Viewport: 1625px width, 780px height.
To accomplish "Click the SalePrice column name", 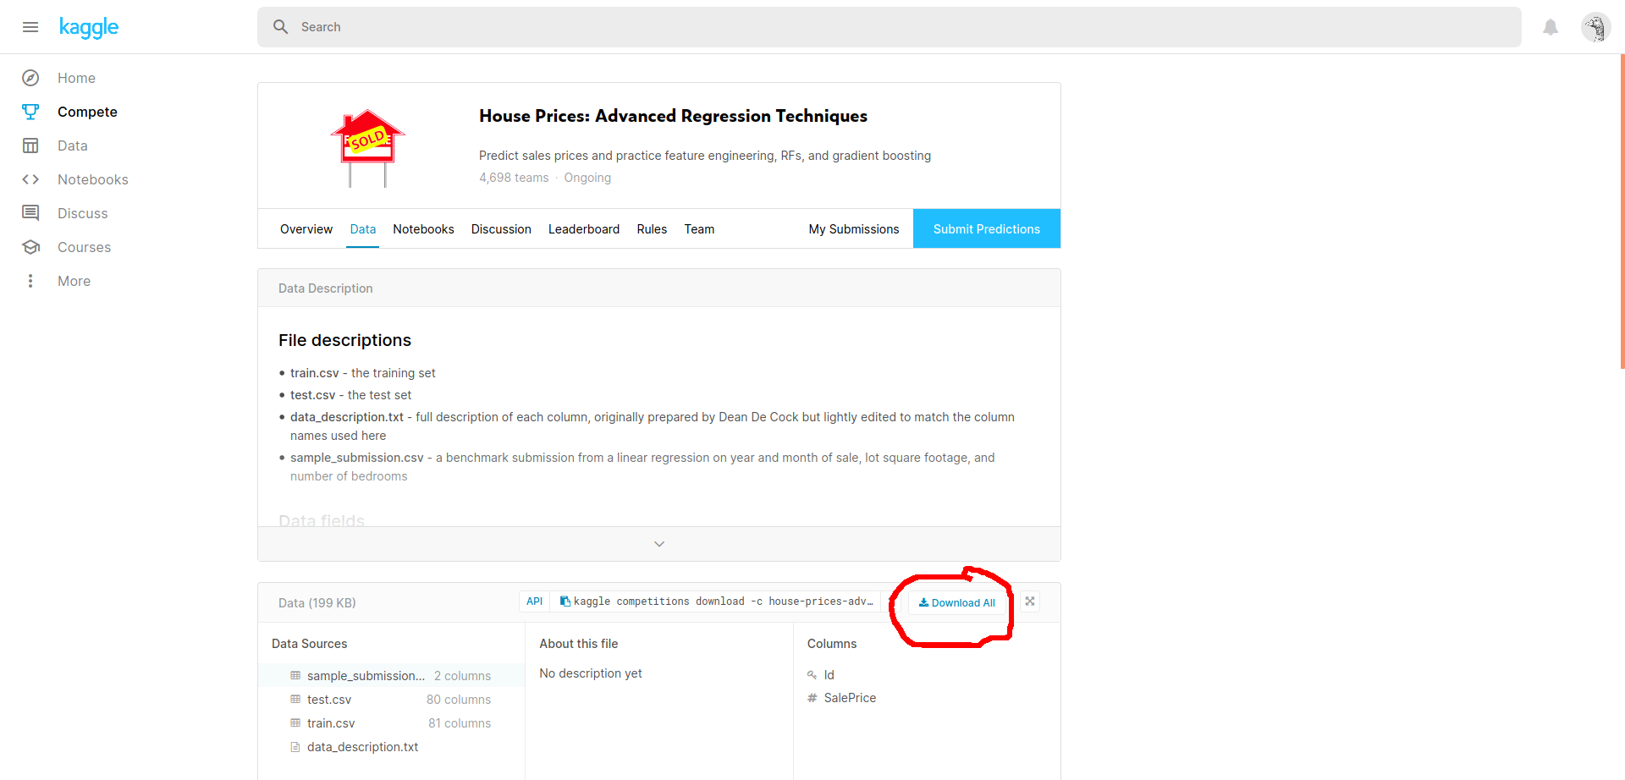I will [x=850, y=698].
